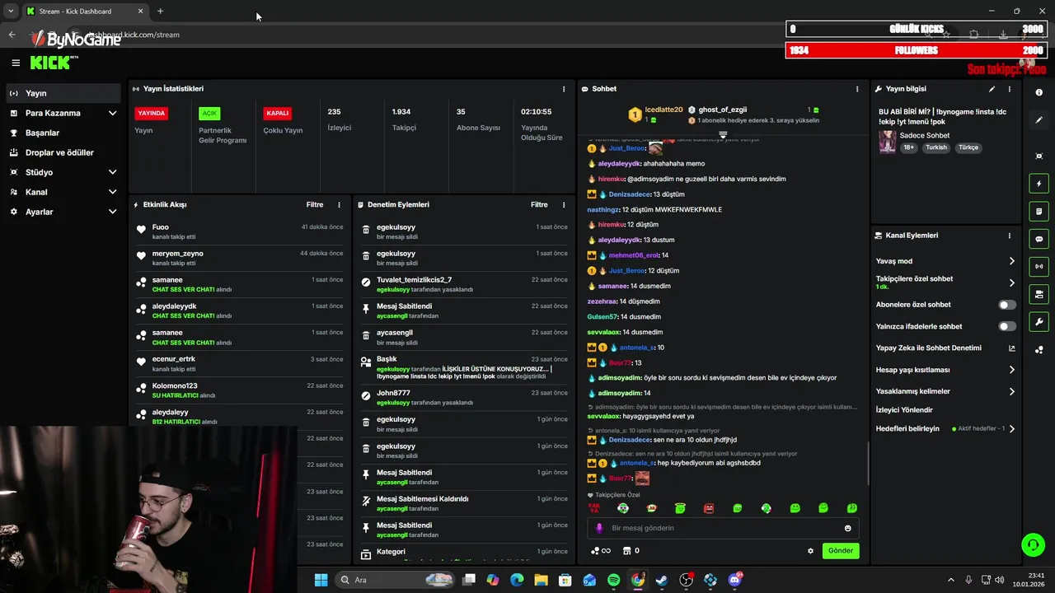1055x593 pixels.
Task: Click the three-dots cluster icon in right sidebar
Action: pos(1039,350)
